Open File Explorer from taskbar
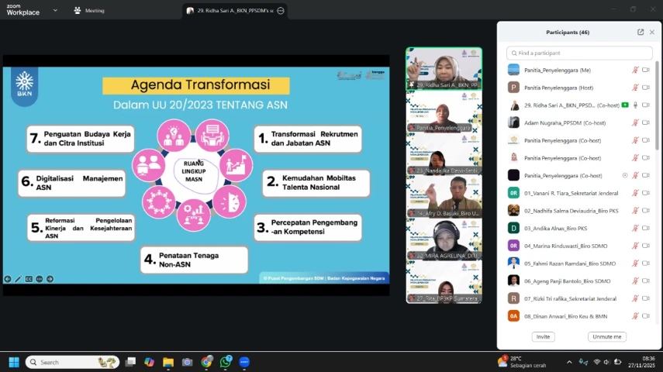 point(168,362)
